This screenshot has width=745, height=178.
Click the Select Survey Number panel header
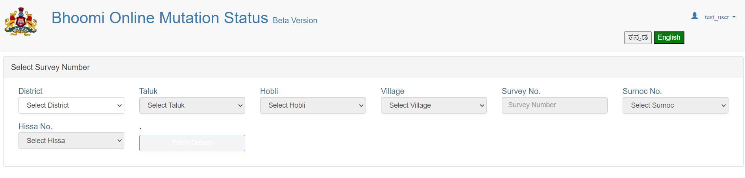(x=373, y=67)
